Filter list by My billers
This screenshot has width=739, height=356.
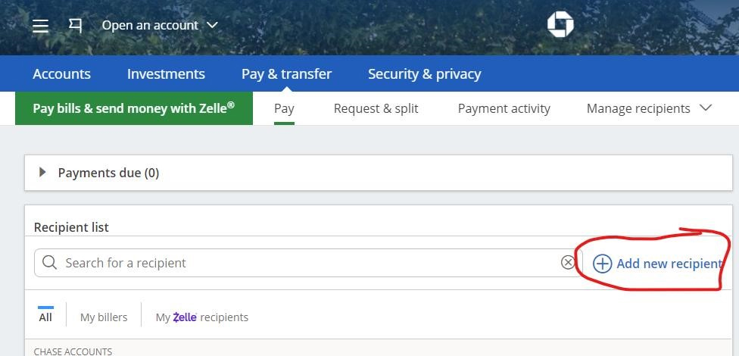[104, 317]
